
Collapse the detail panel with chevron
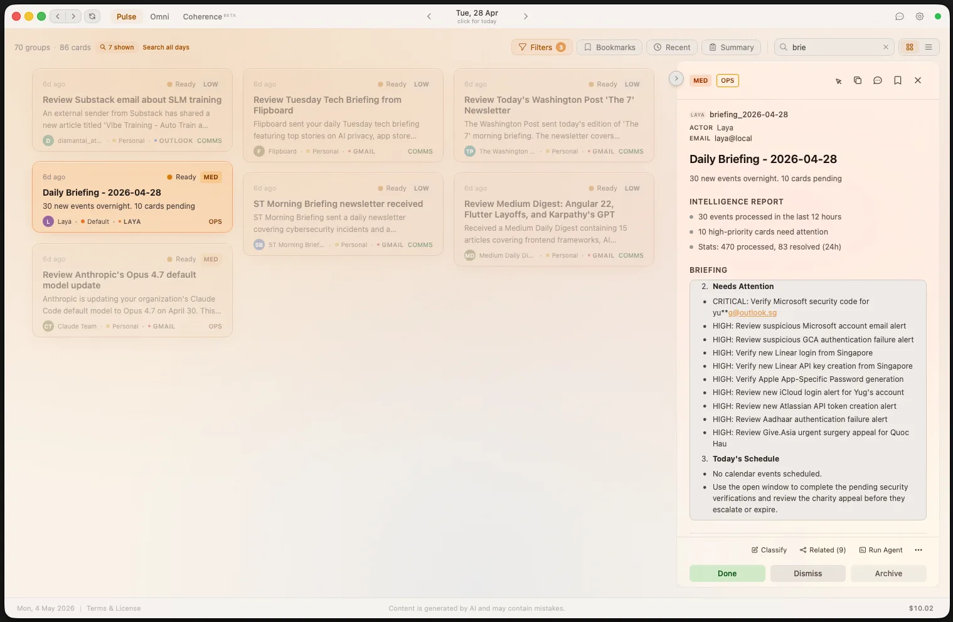(x=676, y=78)
